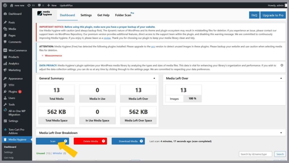This screenshot has height=163, width=289.
Task: Click the FAQ button
Action: (x=254, y=15)
